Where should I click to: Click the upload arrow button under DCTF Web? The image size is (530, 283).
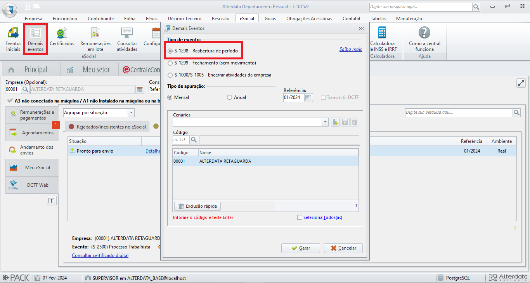(52, 200)
